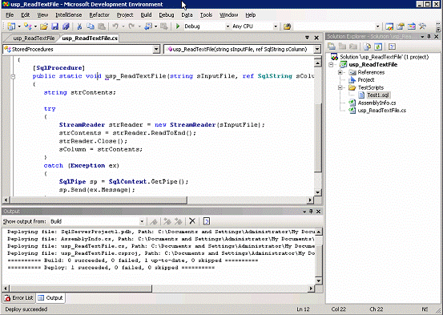Click the scroll-down arrow of the Output pane
The height and width of the screenshot is (315, 443).
(318, 281)
